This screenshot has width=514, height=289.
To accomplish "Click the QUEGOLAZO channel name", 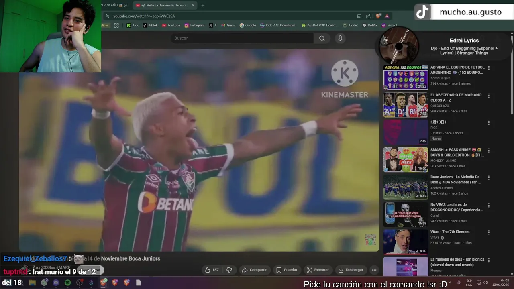I will (x=440, y=106).
